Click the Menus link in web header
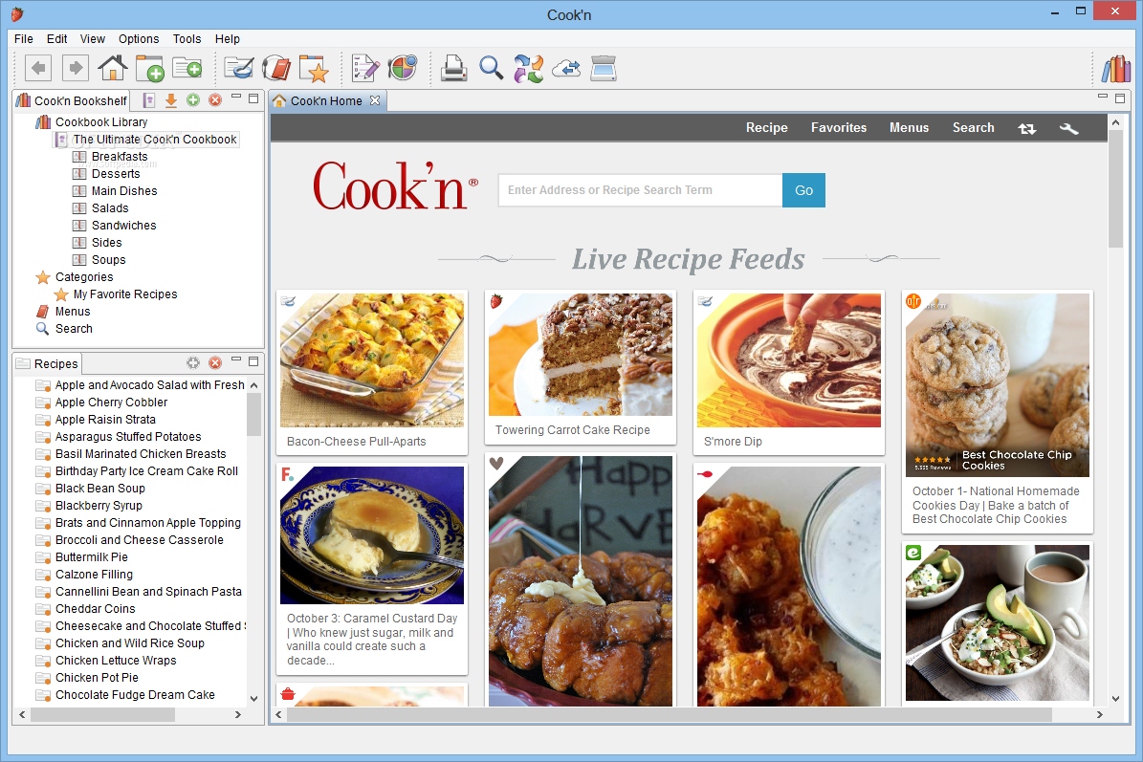 [909, 127]
